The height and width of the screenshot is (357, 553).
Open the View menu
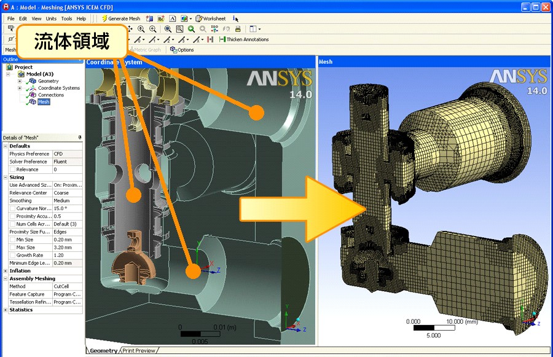[36, 18]
